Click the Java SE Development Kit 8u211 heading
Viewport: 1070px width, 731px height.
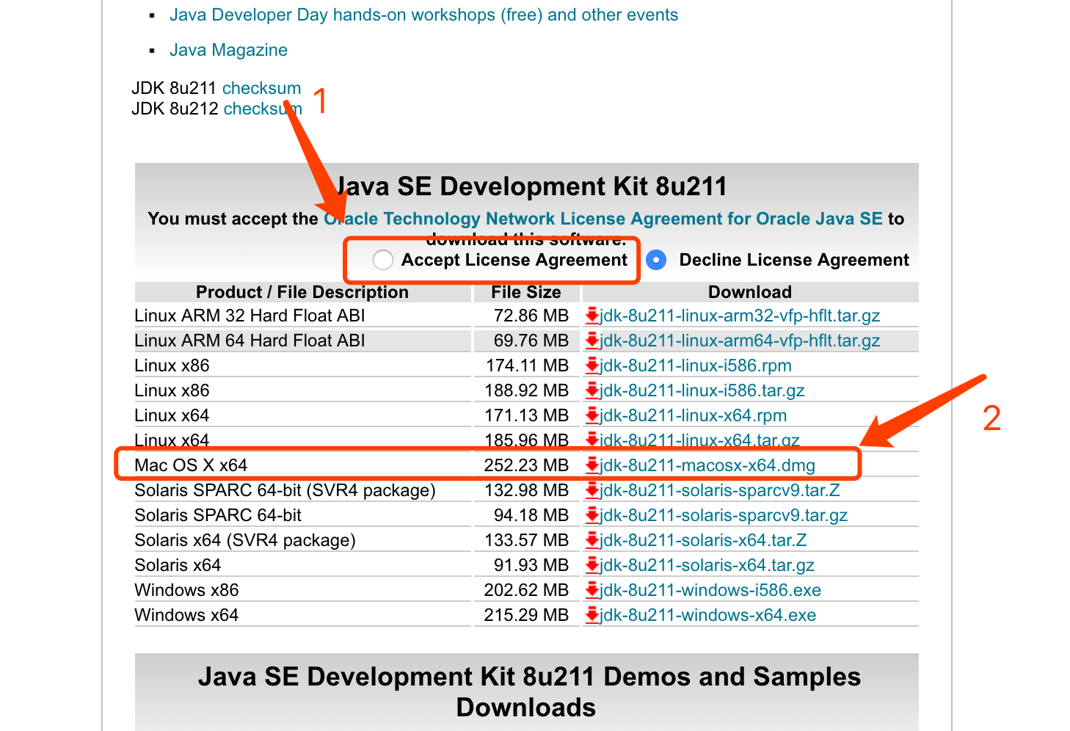[531, 186]
